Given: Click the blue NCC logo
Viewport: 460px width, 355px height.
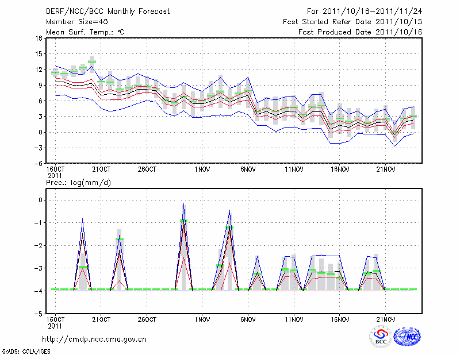Looking at the screenshot, I should [x=407, y=337].
